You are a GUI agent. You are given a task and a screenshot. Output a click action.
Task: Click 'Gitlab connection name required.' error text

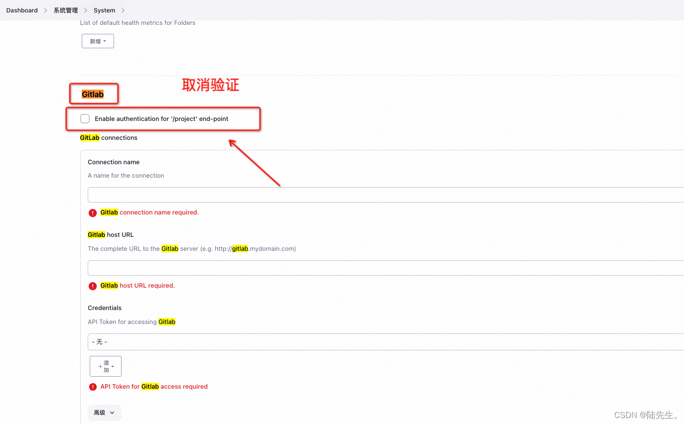[x=149, y=212]
